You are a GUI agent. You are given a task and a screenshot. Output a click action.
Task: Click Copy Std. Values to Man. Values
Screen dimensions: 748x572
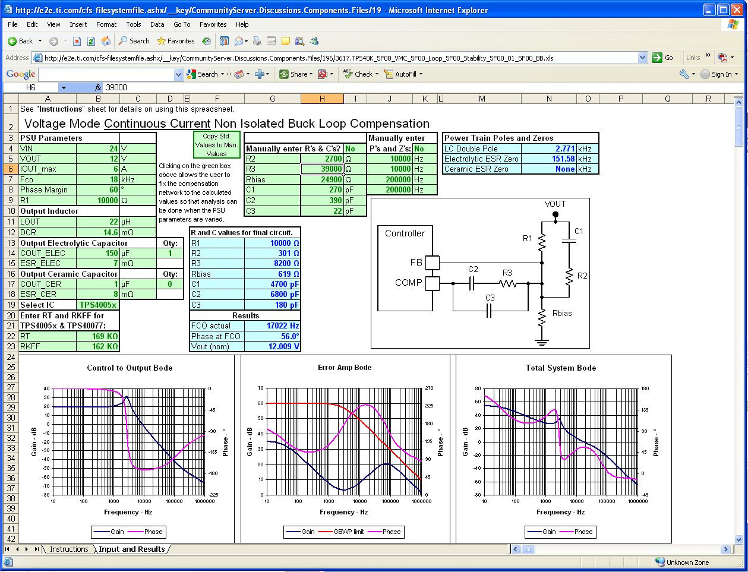tap(216, 145)
